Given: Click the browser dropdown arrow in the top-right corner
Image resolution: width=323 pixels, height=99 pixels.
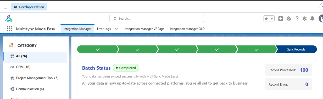Looking at the screenshot, I should (321, 7).
